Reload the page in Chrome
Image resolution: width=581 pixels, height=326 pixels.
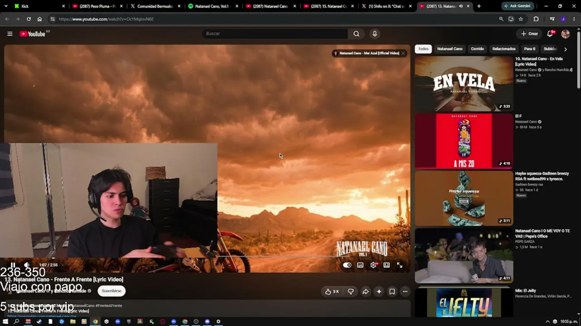(29, 19)
